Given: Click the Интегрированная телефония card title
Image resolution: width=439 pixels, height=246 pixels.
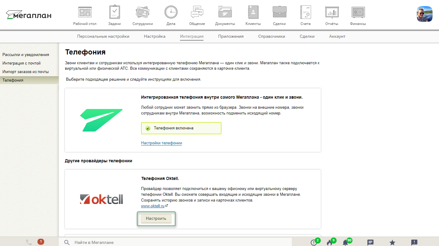Looking at the screenshot, I should (222, 97).
